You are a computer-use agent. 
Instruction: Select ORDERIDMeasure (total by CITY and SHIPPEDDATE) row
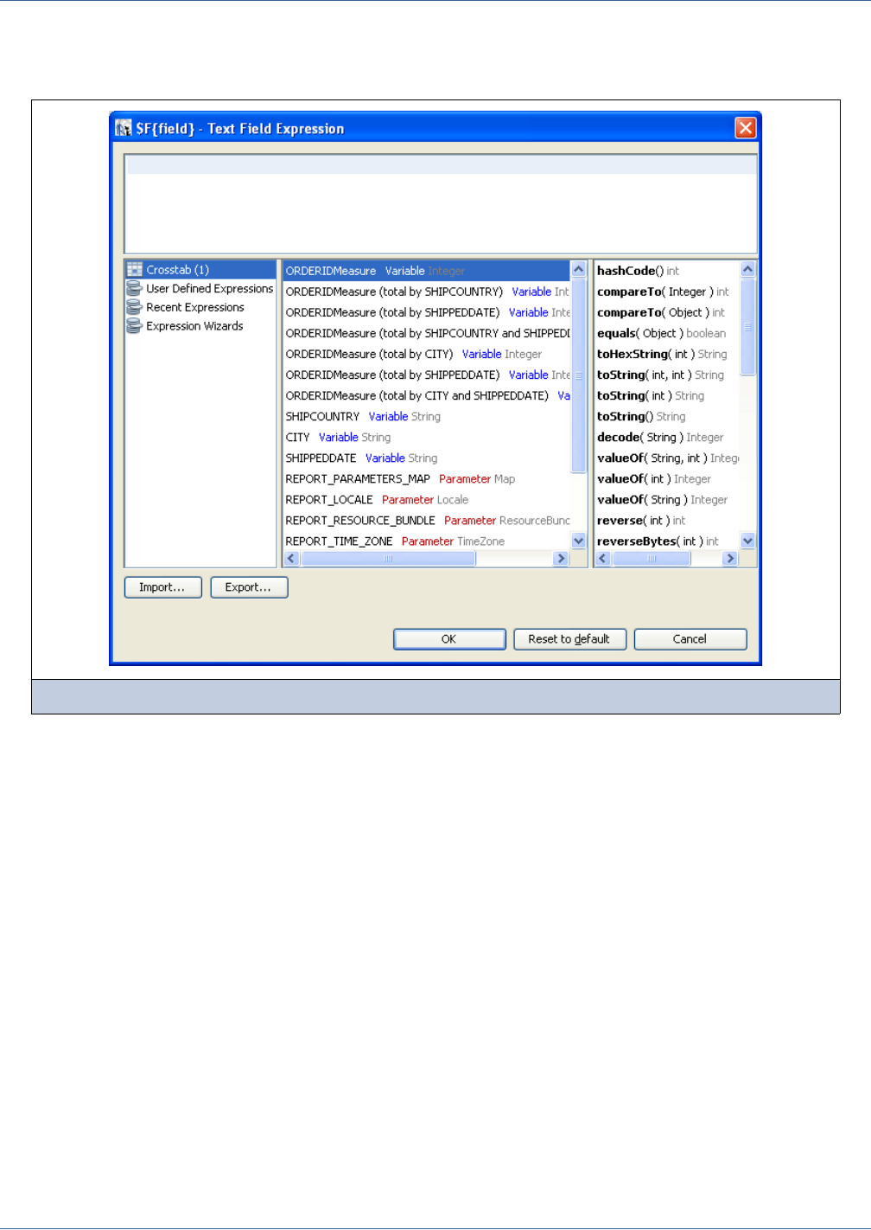click(x=427, y=395)
